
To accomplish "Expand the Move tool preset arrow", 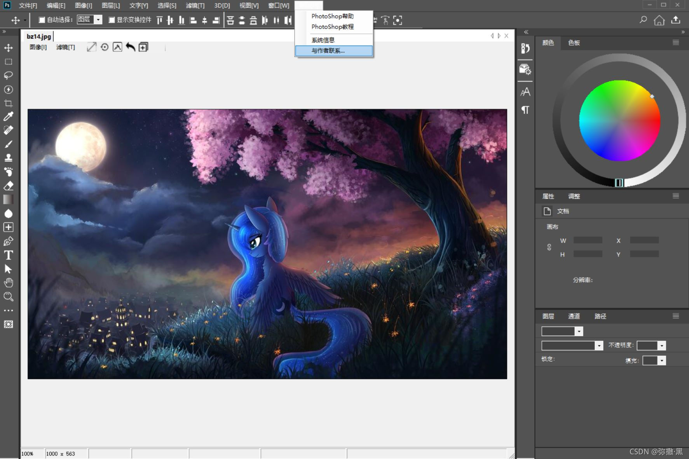I will 25,20.
